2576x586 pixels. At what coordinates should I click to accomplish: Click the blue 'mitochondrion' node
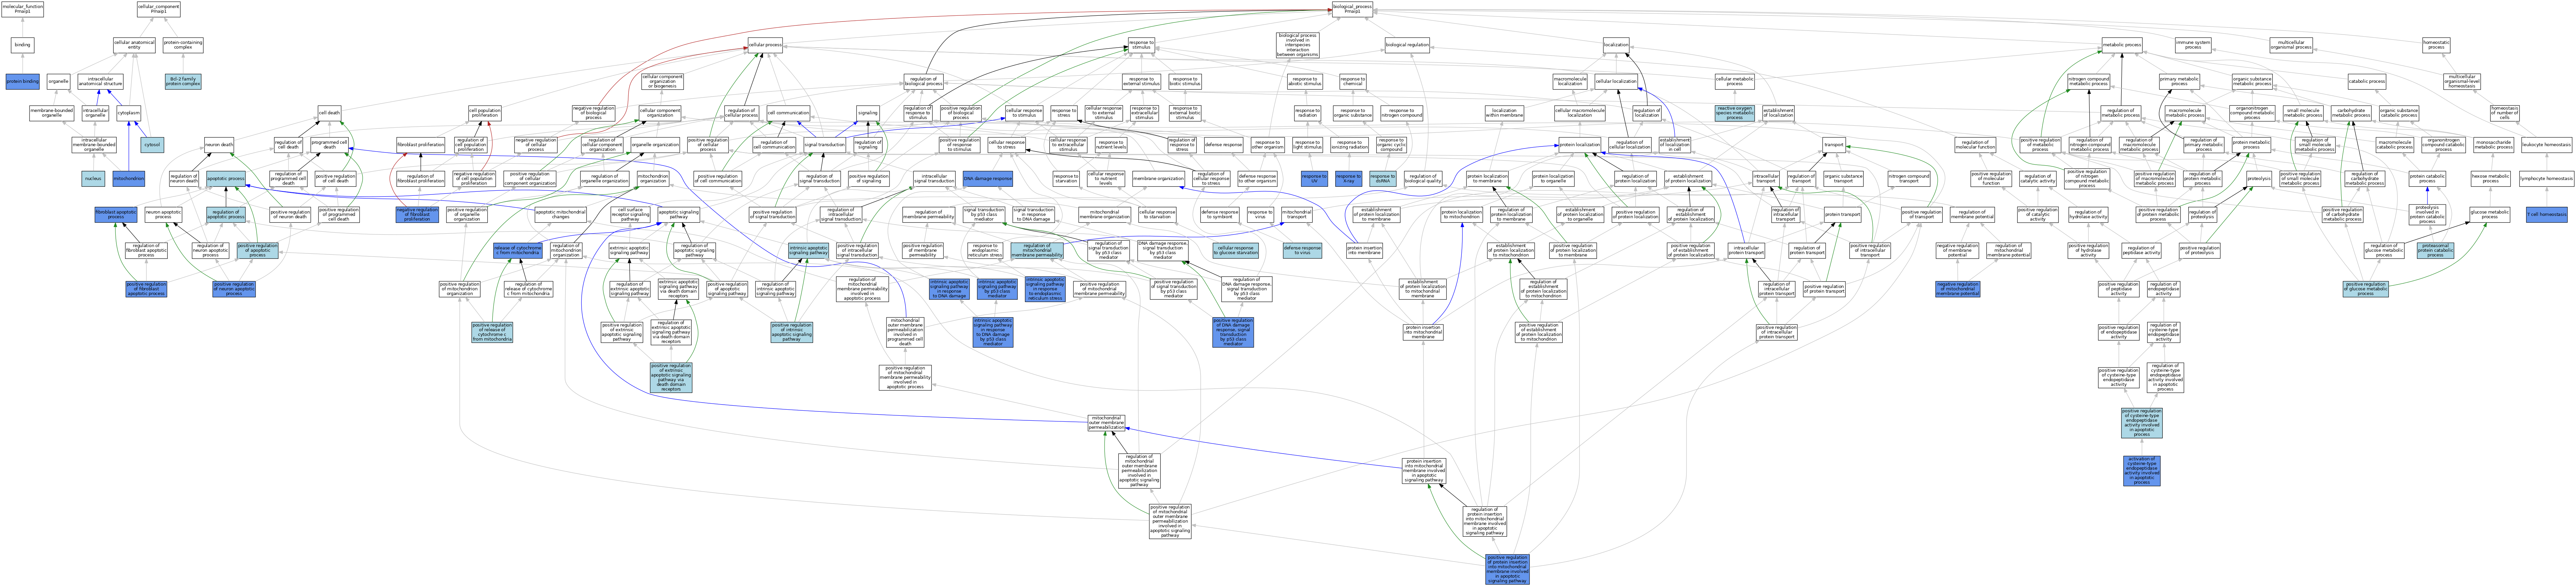click(129, 178)
